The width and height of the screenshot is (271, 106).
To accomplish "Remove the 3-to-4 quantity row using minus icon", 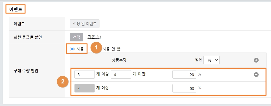I will pos(256,75).
